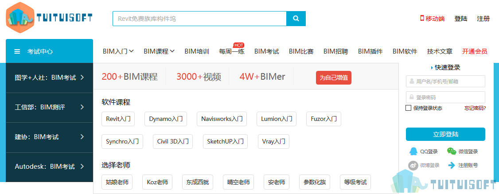Expand the BIM入门 dropdown menu
Image resolution: width=499 pixels, height=194 pixels.
[x=118, y=51]
